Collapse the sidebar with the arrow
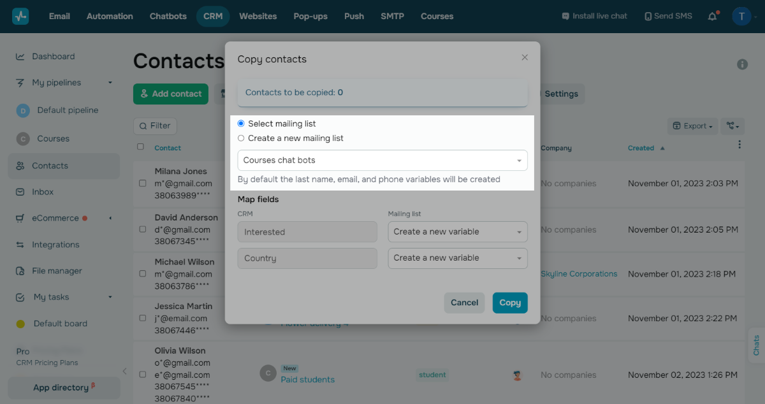The width and height of the screenshot is (765, 404). tap(125, 371)
